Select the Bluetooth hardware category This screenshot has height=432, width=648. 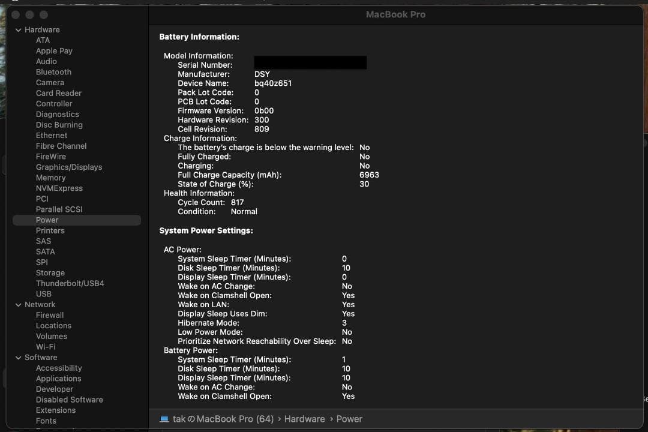pyautogui.click(x=53, y=71)
